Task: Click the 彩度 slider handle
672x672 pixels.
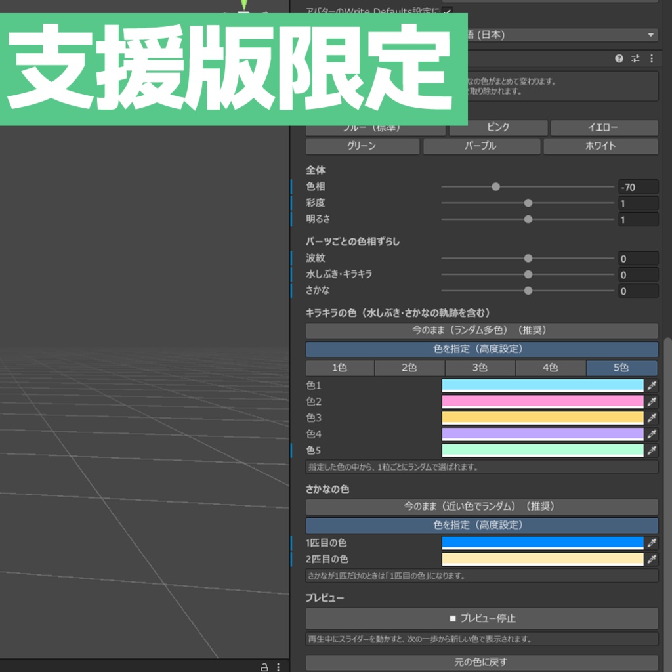Action: (x=528, y=203)
